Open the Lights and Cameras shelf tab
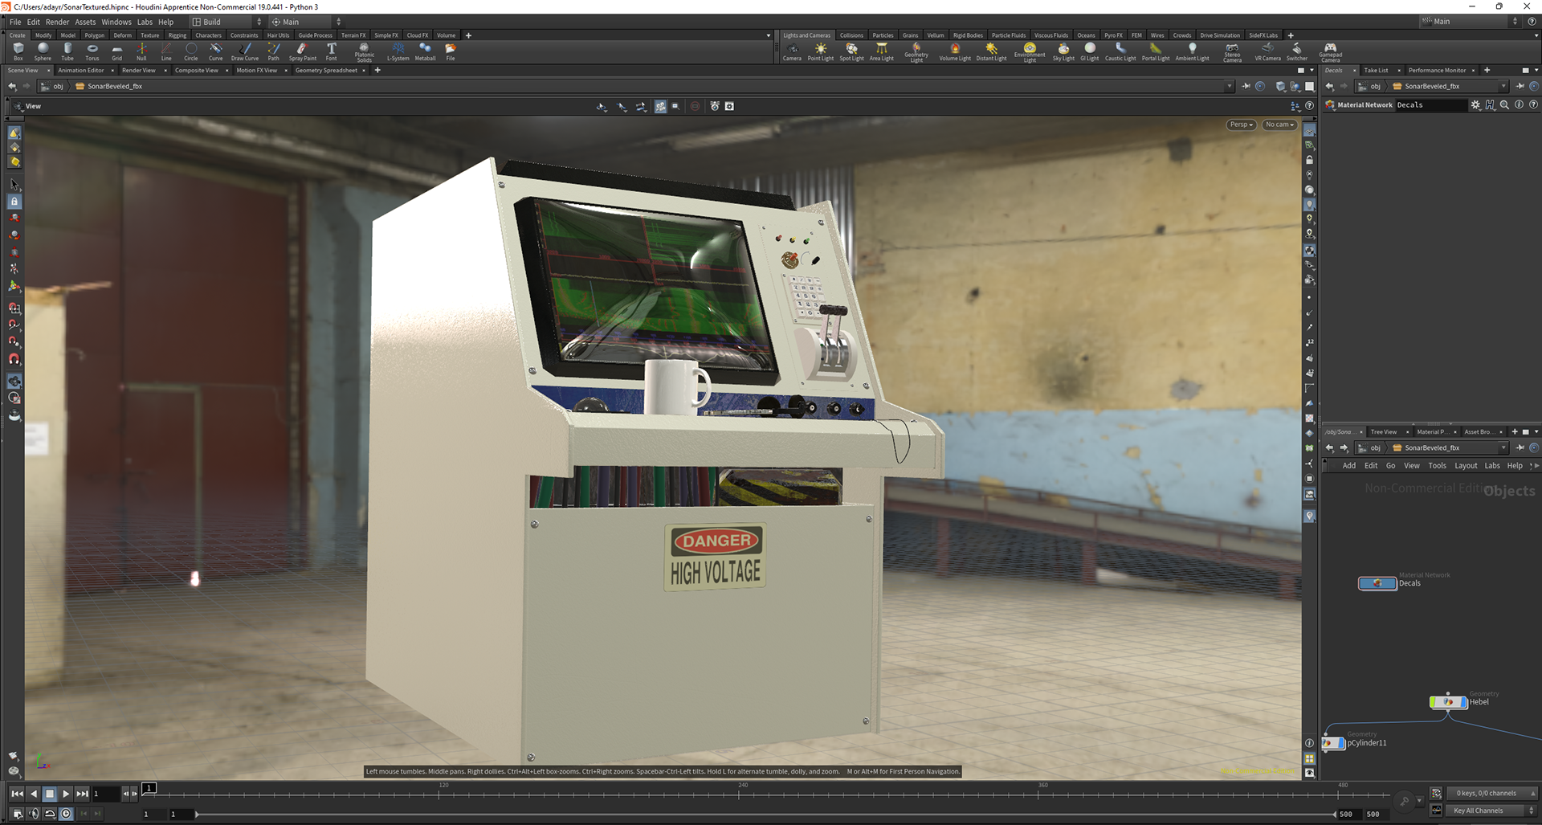Image resolution: width=1542 pixels, height=825 pixels. (x=806, y=35)
